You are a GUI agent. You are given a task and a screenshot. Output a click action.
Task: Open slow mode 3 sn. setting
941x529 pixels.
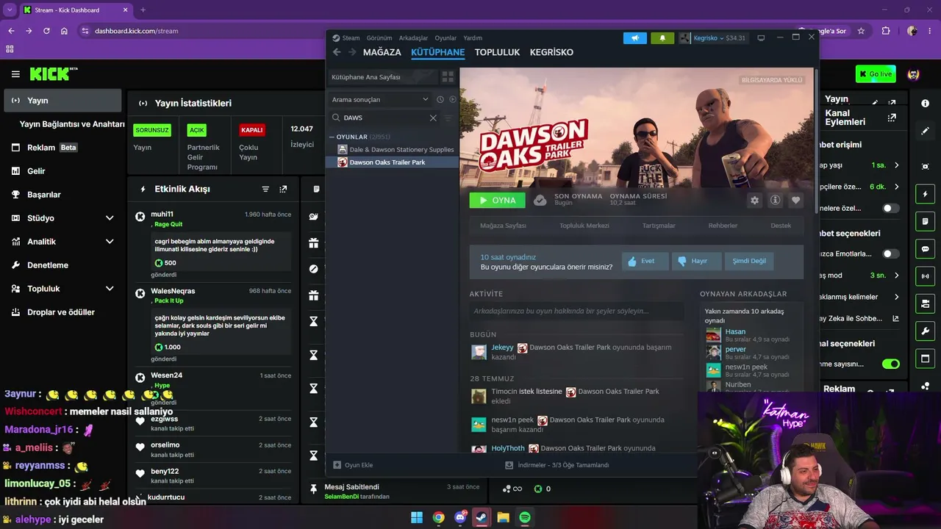(x=885, y=276)
